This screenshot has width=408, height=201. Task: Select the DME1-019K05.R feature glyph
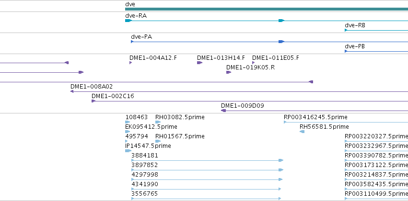[x=229, y=72]
